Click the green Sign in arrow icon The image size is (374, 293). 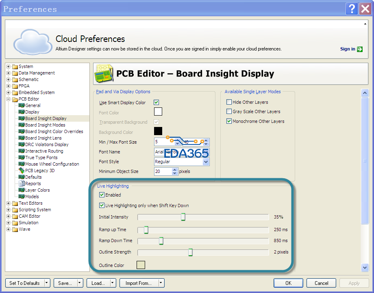(360, 49)
